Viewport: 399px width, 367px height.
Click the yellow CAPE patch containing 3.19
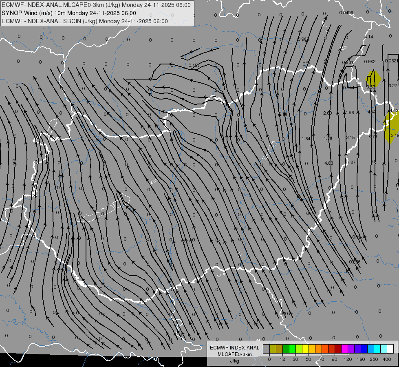[391, 128]
